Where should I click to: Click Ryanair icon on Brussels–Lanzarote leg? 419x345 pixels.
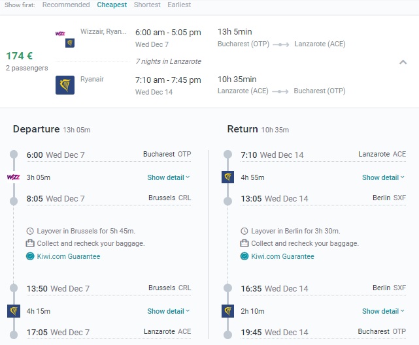click(13, 311)
